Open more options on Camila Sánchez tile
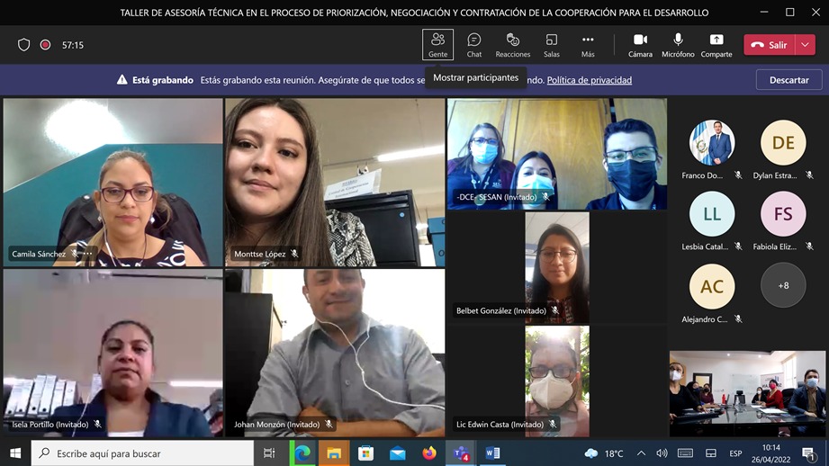Viewport: 829px width, 466px height. 88,254
